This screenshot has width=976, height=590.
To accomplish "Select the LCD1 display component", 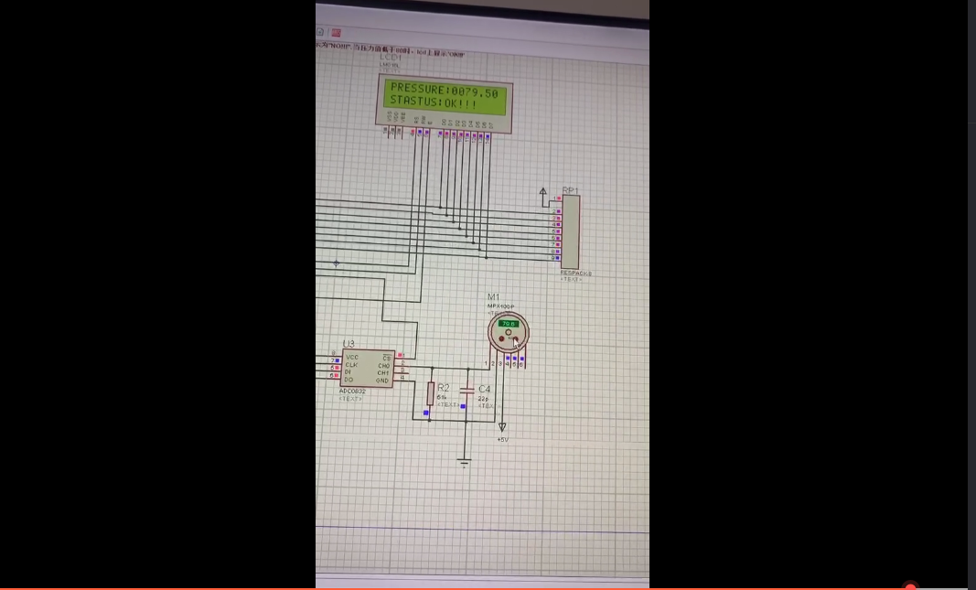I will pos(445,103).
